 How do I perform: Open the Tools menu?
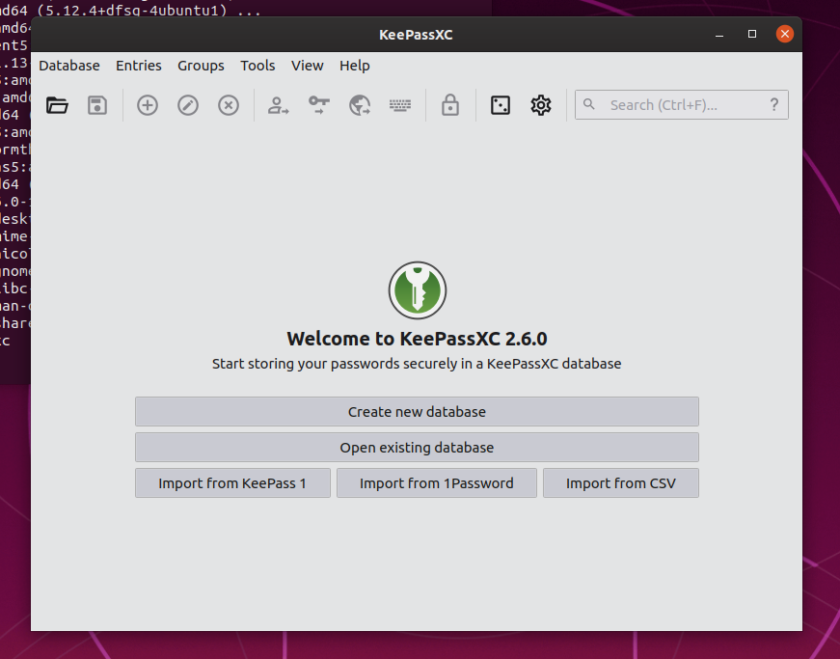(x=257, y=66)
